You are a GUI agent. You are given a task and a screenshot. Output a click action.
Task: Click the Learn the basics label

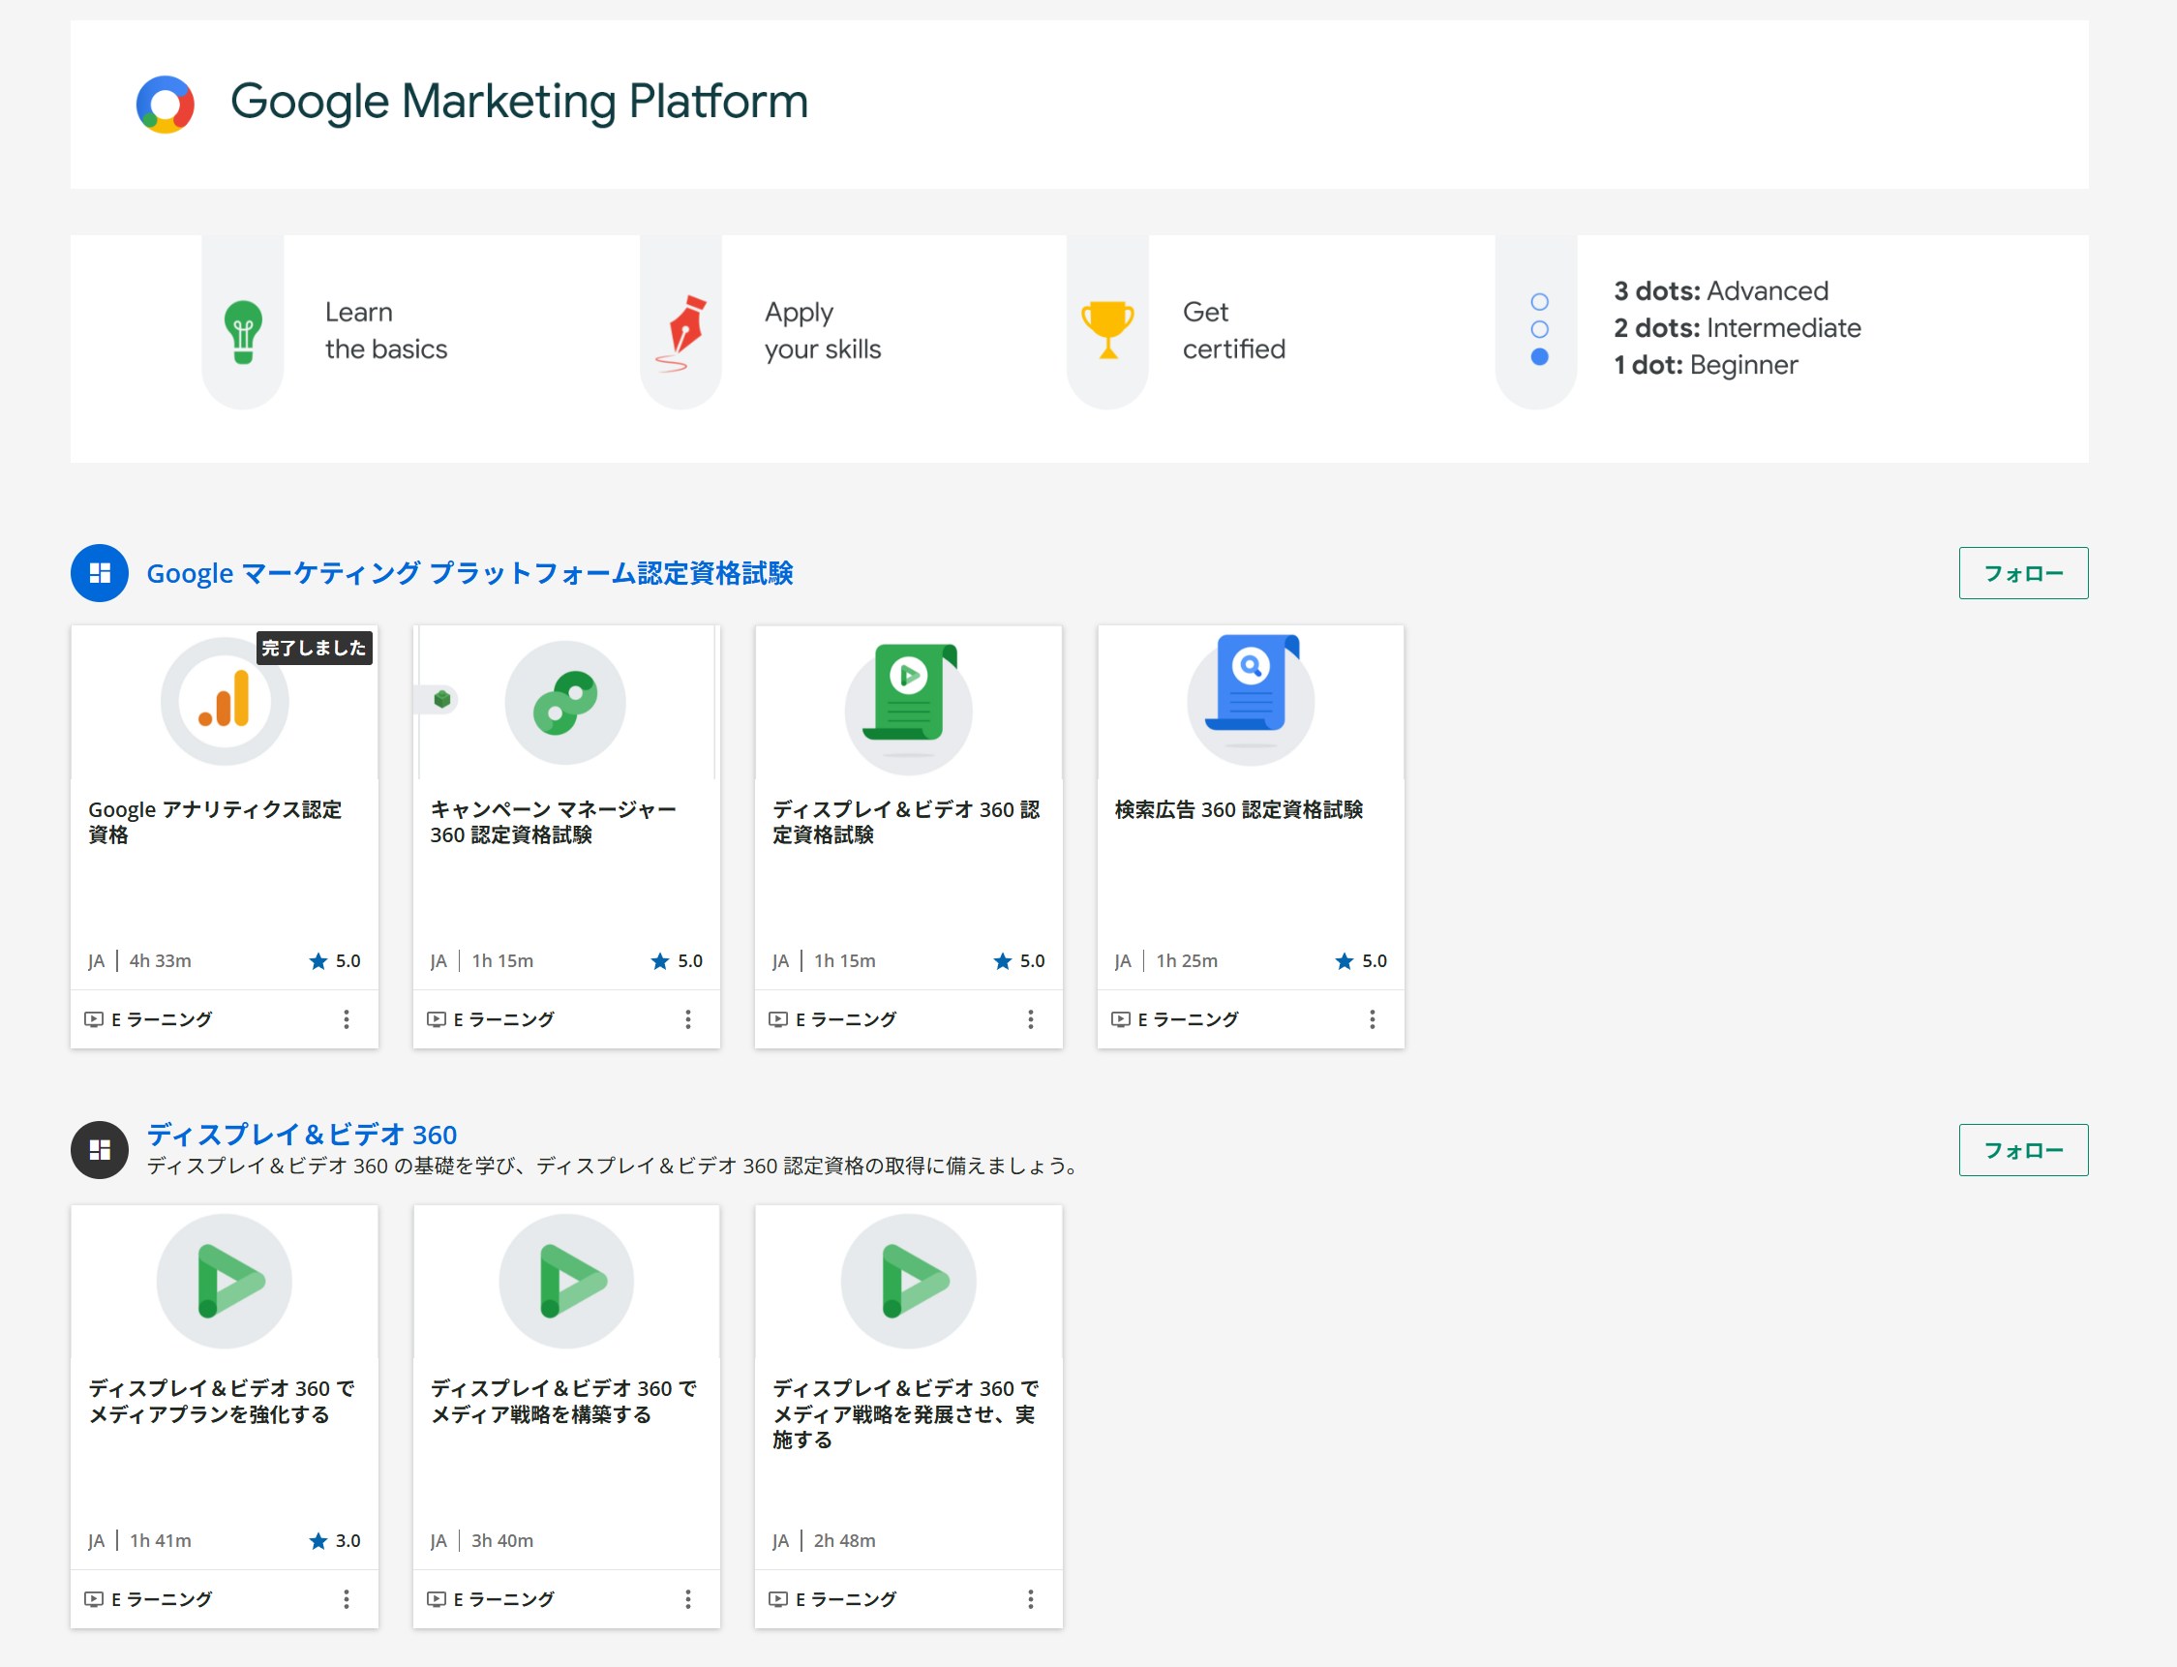(386, 330)
